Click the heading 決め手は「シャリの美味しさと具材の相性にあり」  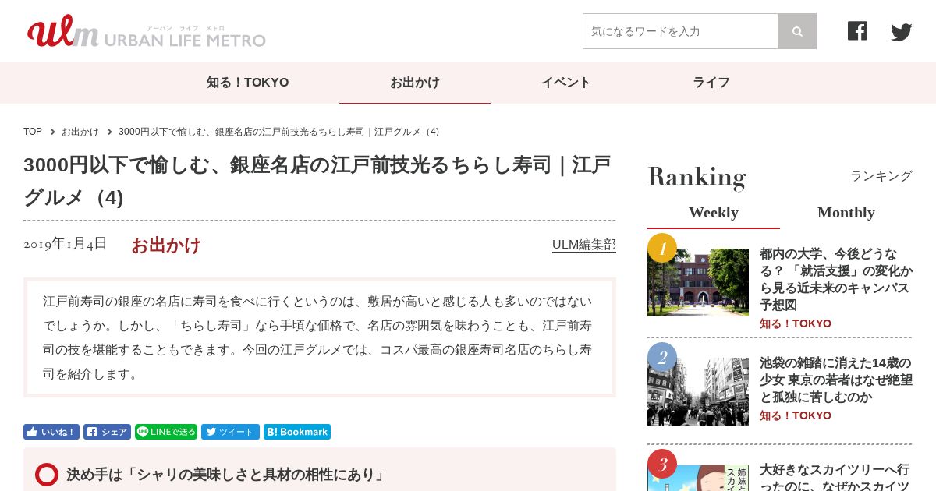click(225, 475)
